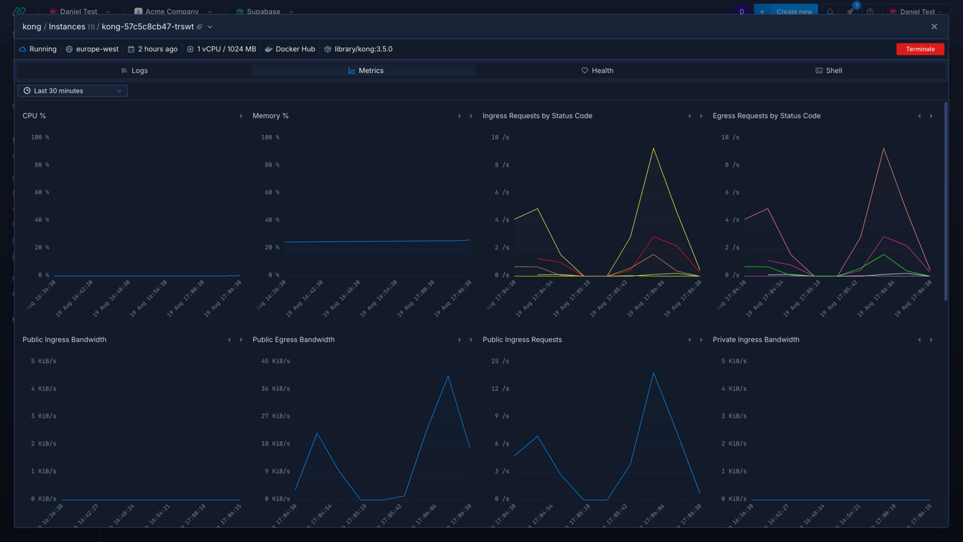Click the Memory % chart title
This screenshot has width=963, height=542.
point(270,116)
